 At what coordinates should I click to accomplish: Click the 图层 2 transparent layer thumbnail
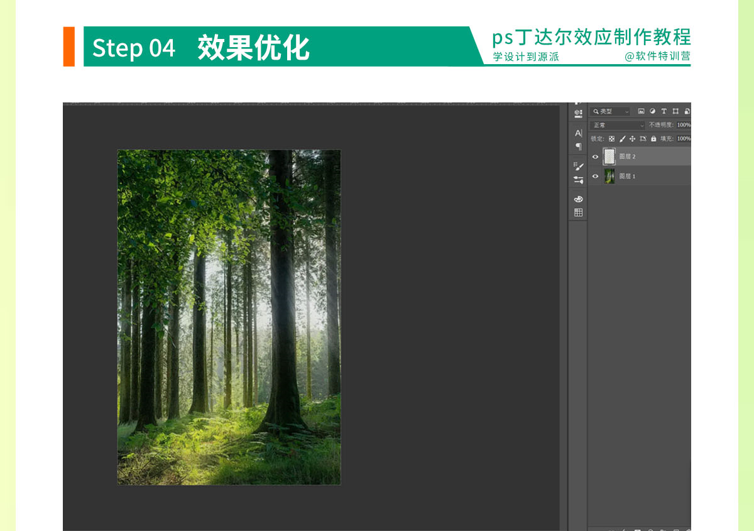pyautogui.click(x=609, y=156)
